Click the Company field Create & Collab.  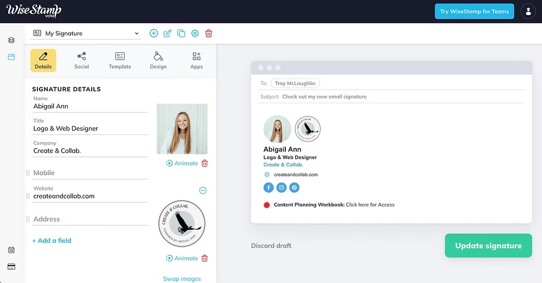point(90,148)
